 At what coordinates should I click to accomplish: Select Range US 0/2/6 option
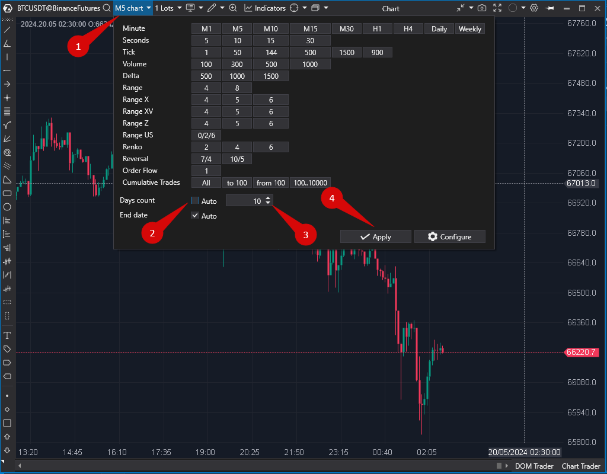pyautogui.click(x=206, y=136)
